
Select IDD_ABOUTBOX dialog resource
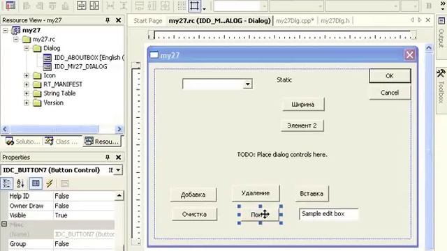click(x=89, y=57)
